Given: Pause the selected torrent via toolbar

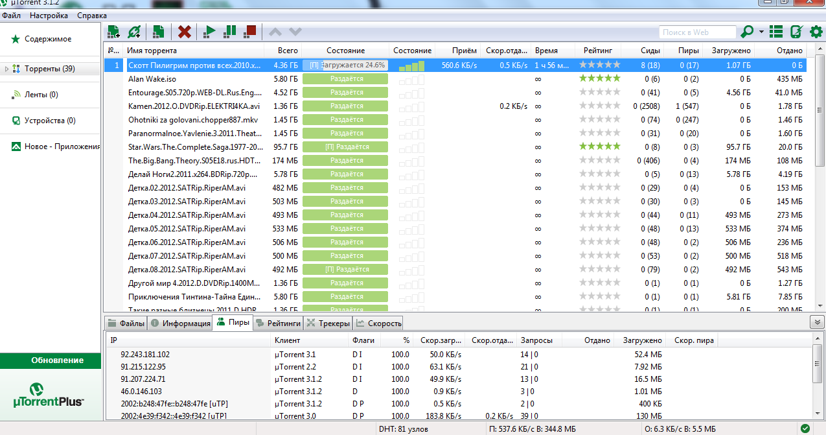Looking at the screenshot, I should (230, 31).
